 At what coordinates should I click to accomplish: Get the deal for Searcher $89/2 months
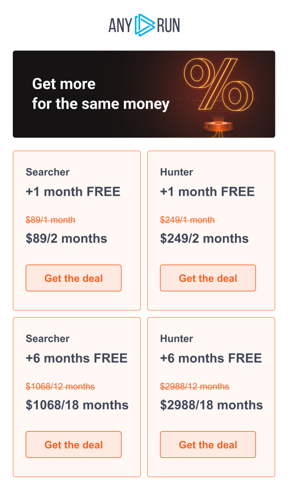74,278
